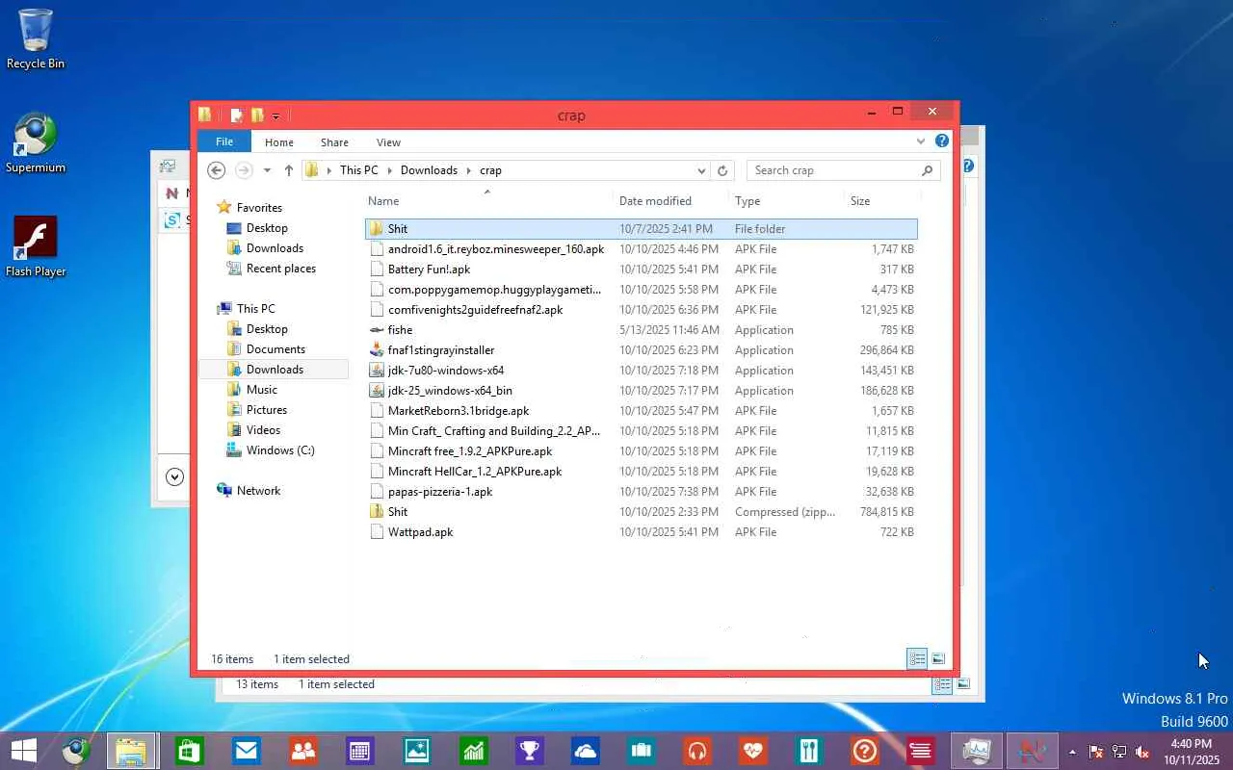Viewport: 1233px width, 770px height.
Task: Expand the breadcrumb arrow after Downloads
Action: click(x=469, y=170)
